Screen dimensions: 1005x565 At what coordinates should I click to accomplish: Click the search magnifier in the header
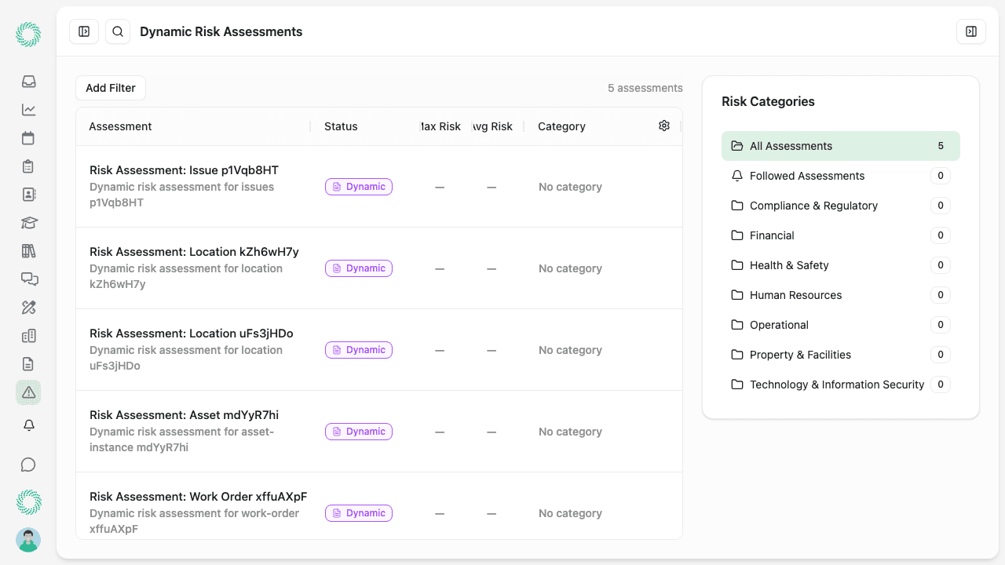click(118, 31)
